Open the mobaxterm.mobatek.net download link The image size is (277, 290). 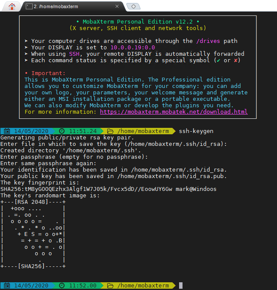point(174,112)
